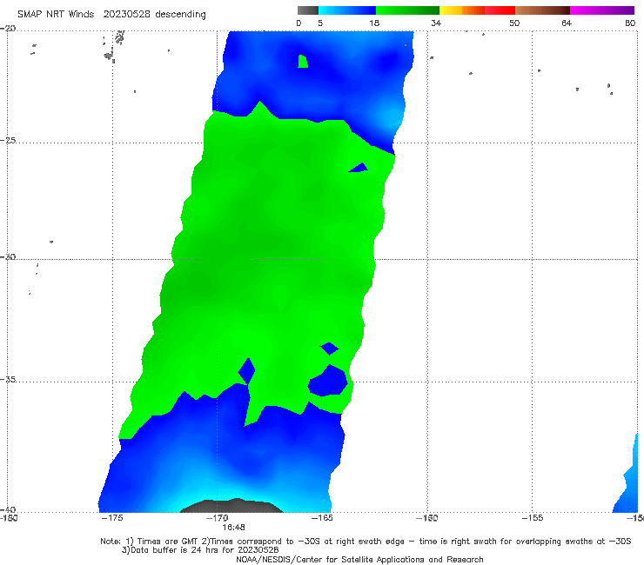Click the longitude label '-160'
This screenshot has height=565, width=644.
tap(427, 518)
